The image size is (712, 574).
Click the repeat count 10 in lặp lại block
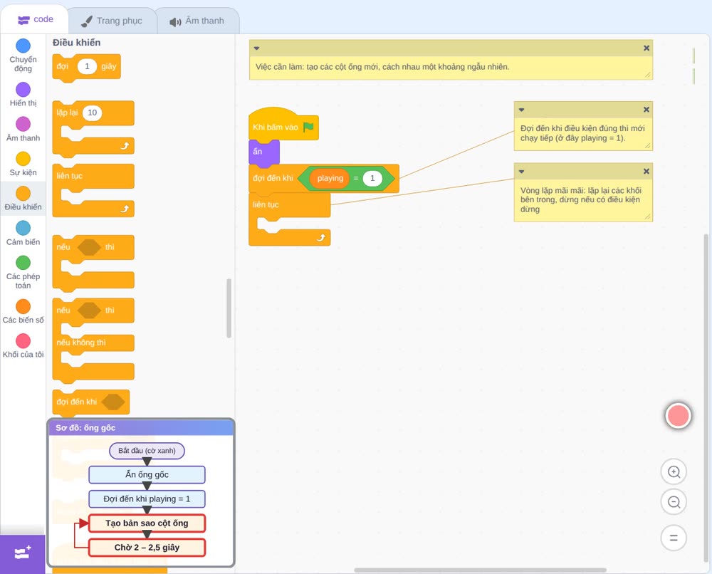(92, 113)
